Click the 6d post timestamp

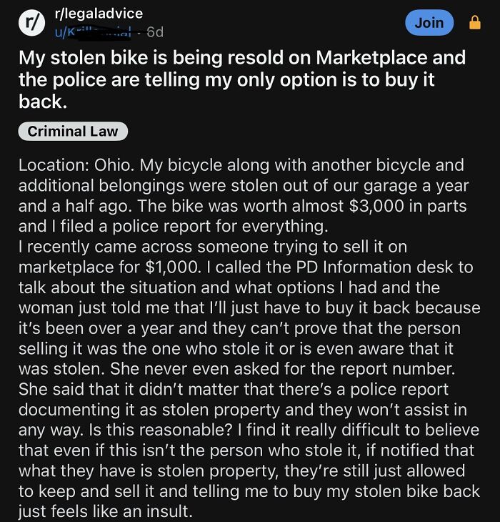[155, 32]
